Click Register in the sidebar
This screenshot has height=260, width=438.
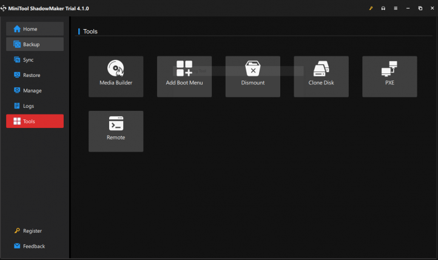click(35, 231)
